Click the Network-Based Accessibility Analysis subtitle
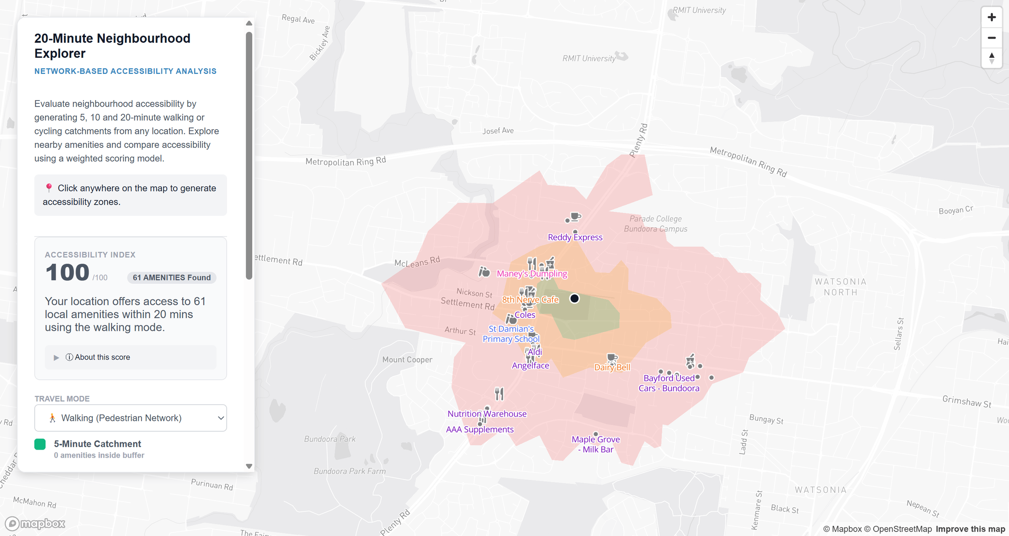This screenshot has width=1009, height=536. [126, 71]
